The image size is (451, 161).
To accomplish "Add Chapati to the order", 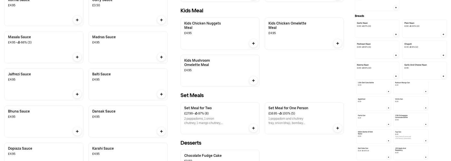I will 443,55.
